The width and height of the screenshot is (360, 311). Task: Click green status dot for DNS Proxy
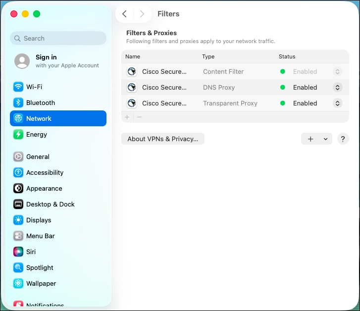(x=283, y=87)
